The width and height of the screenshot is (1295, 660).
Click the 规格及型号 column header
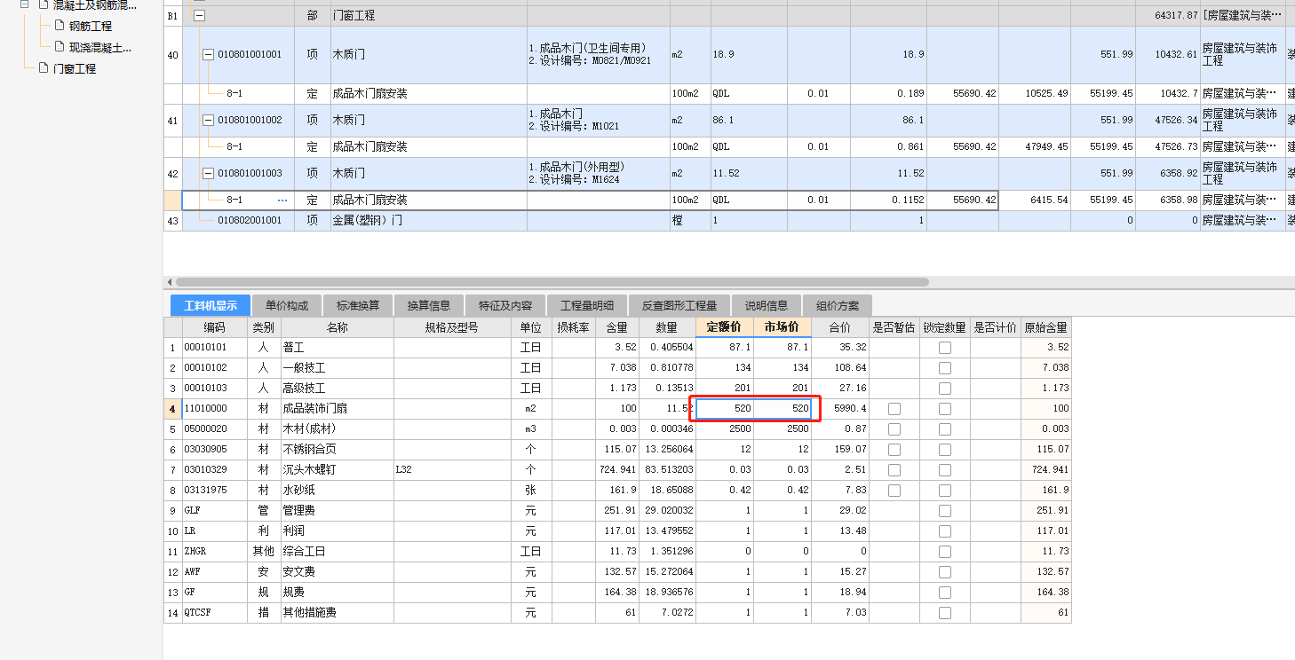point(452,327)
